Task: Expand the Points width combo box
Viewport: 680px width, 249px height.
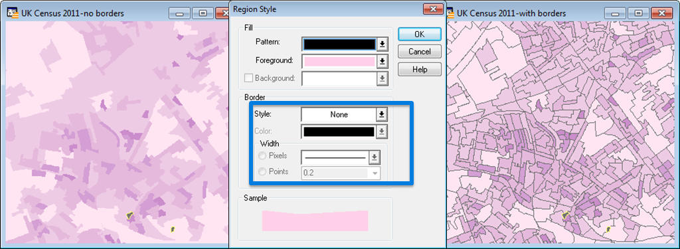Action: [374, 173]
